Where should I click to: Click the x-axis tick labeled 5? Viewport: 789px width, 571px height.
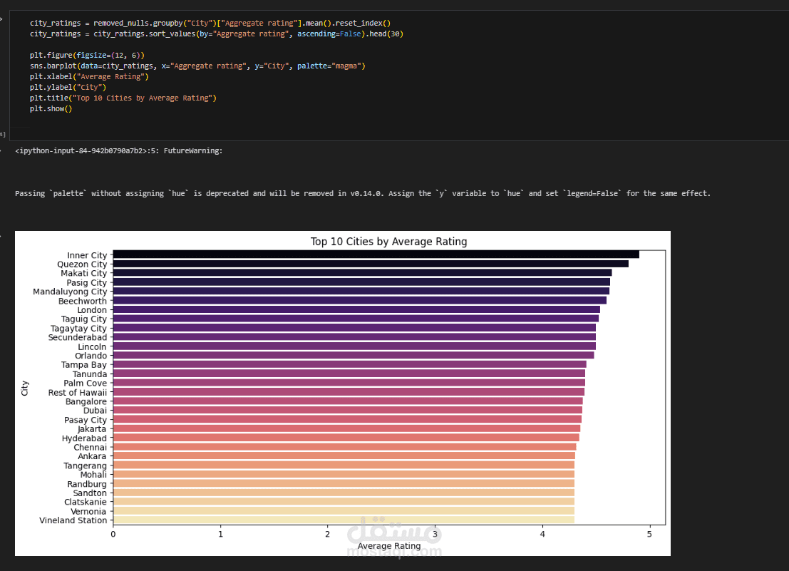click(x=649, y=533)
